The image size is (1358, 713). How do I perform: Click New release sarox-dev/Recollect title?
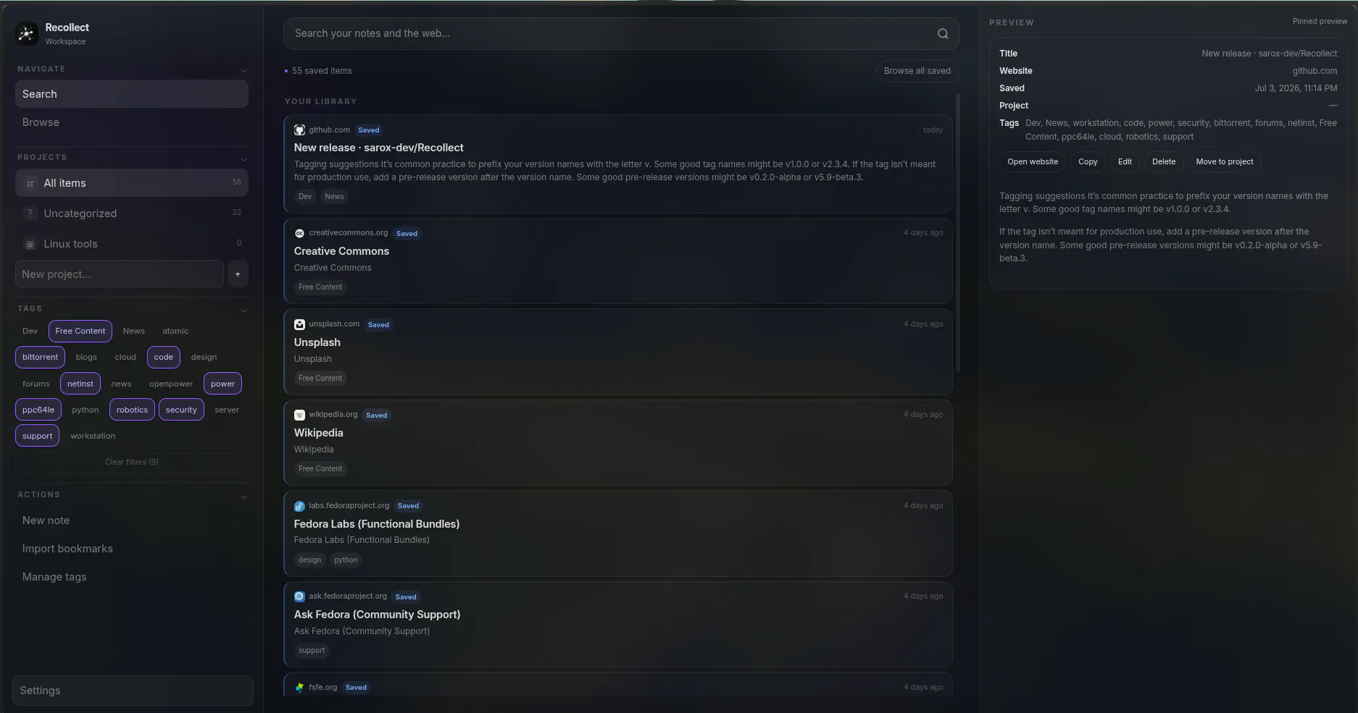378,148
